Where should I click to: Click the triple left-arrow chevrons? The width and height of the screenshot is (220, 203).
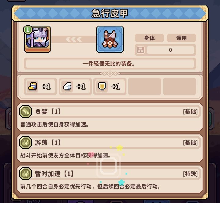[x=74, y=39]
